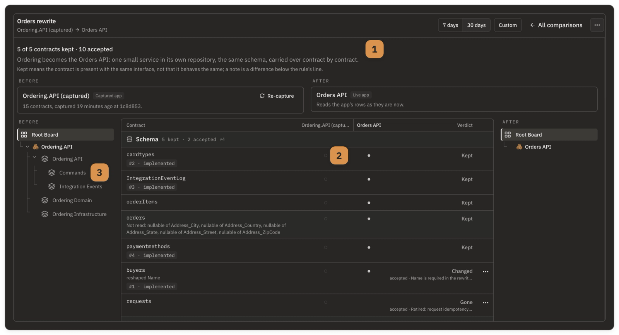Click the Orders API cluster icon in After tree

519,147
